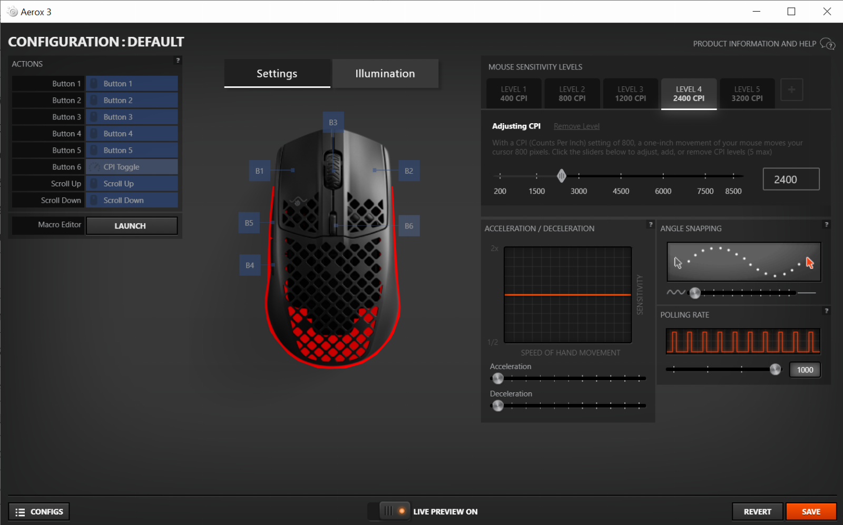Open Button 1 action assignment dropdown
843x525 pixels.
tap(132, 84)
